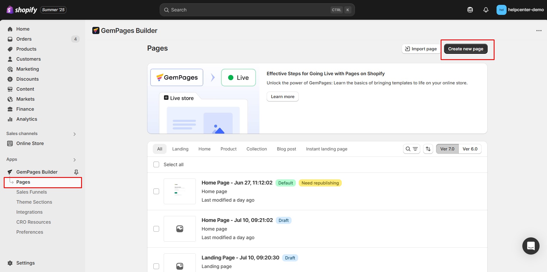Open the live chat bubble

tap(531, 246)
